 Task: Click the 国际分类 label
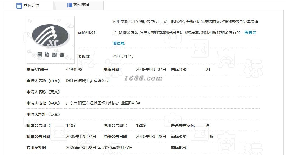tap(179, 70)
